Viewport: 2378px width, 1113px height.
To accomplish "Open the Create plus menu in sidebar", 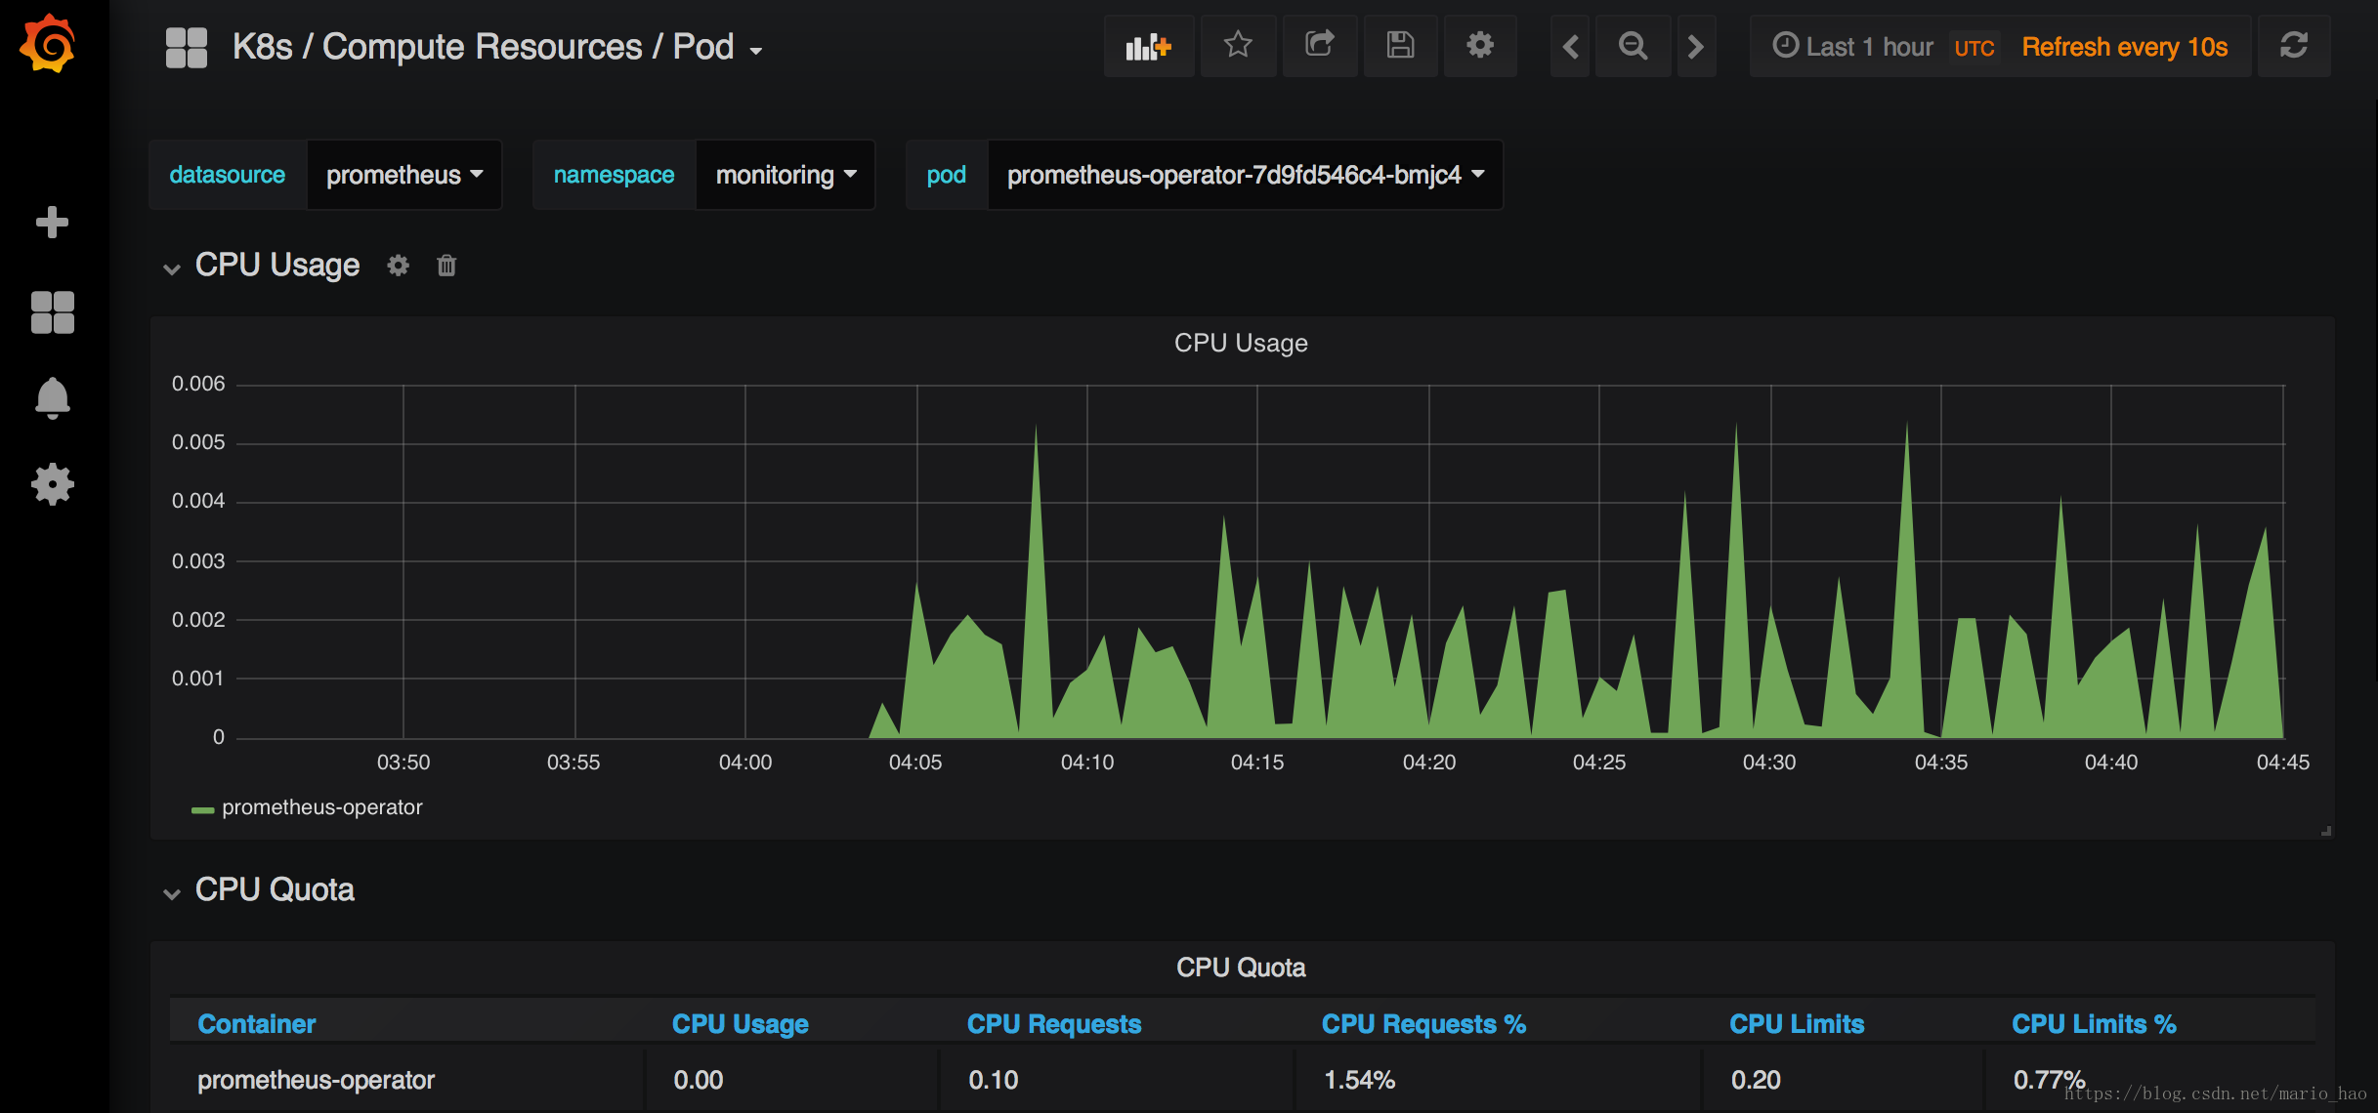I will click(x=52, y=223).
